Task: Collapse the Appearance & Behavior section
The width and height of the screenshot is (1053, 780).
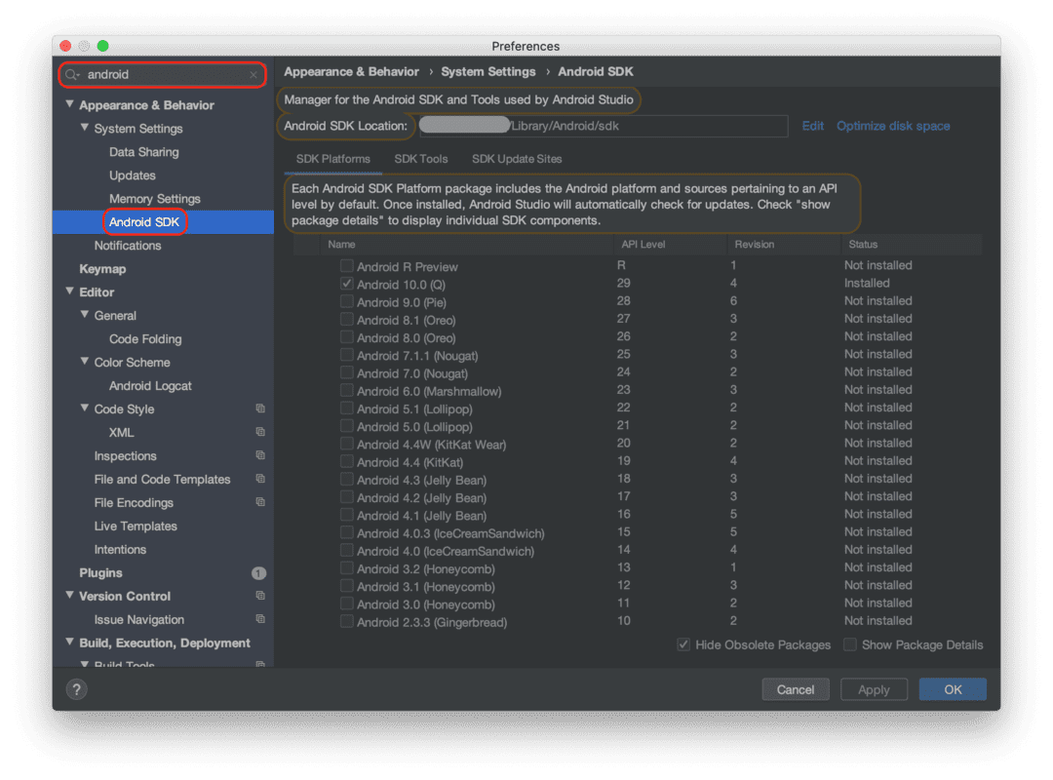Action: 69,104
